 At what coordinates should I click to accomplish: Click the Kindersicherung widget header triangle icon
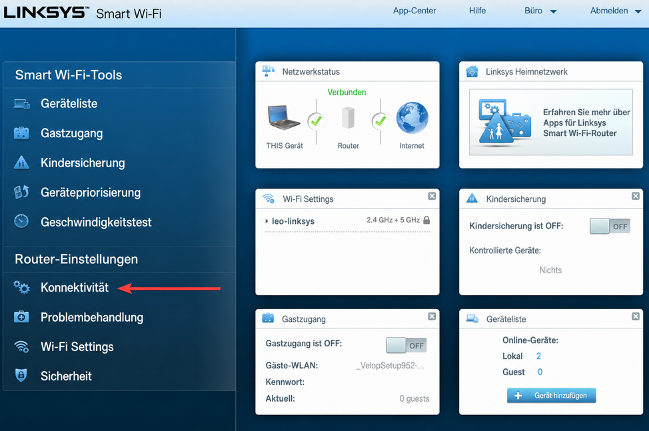click(x=472, y=198)
